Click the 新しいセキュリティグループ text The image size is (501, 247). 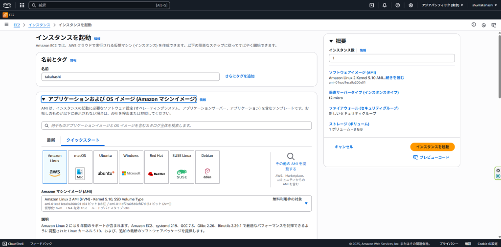(352, 113)
